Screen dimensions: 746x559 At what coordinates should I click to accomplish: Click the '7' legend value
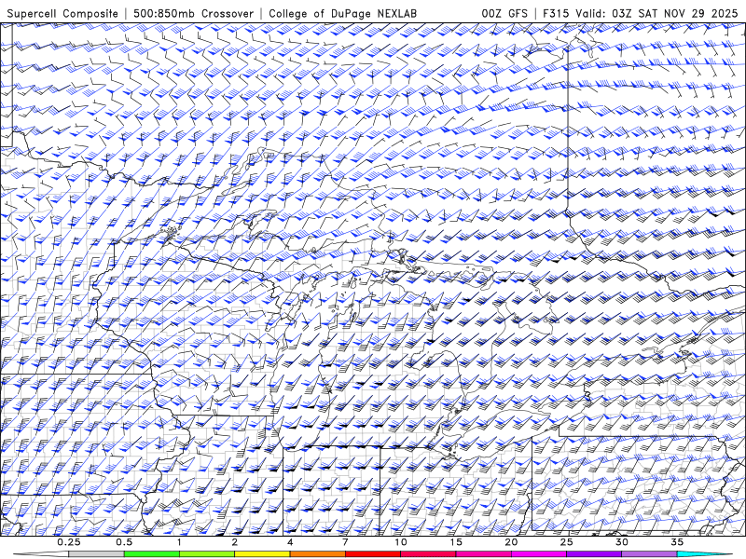tap(345, 542)
